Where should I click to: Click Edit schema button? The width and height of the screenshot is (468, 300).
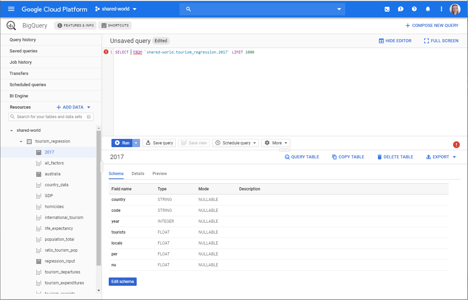[123, 282]
